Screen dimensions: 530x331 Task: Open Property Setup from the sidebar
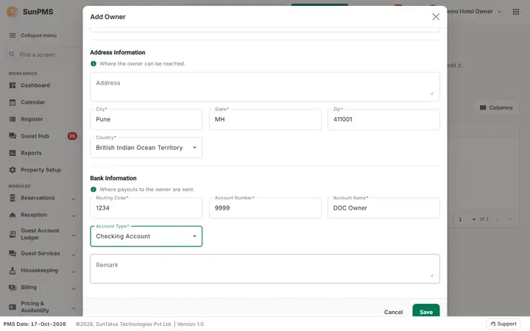(x=41, y=170)
